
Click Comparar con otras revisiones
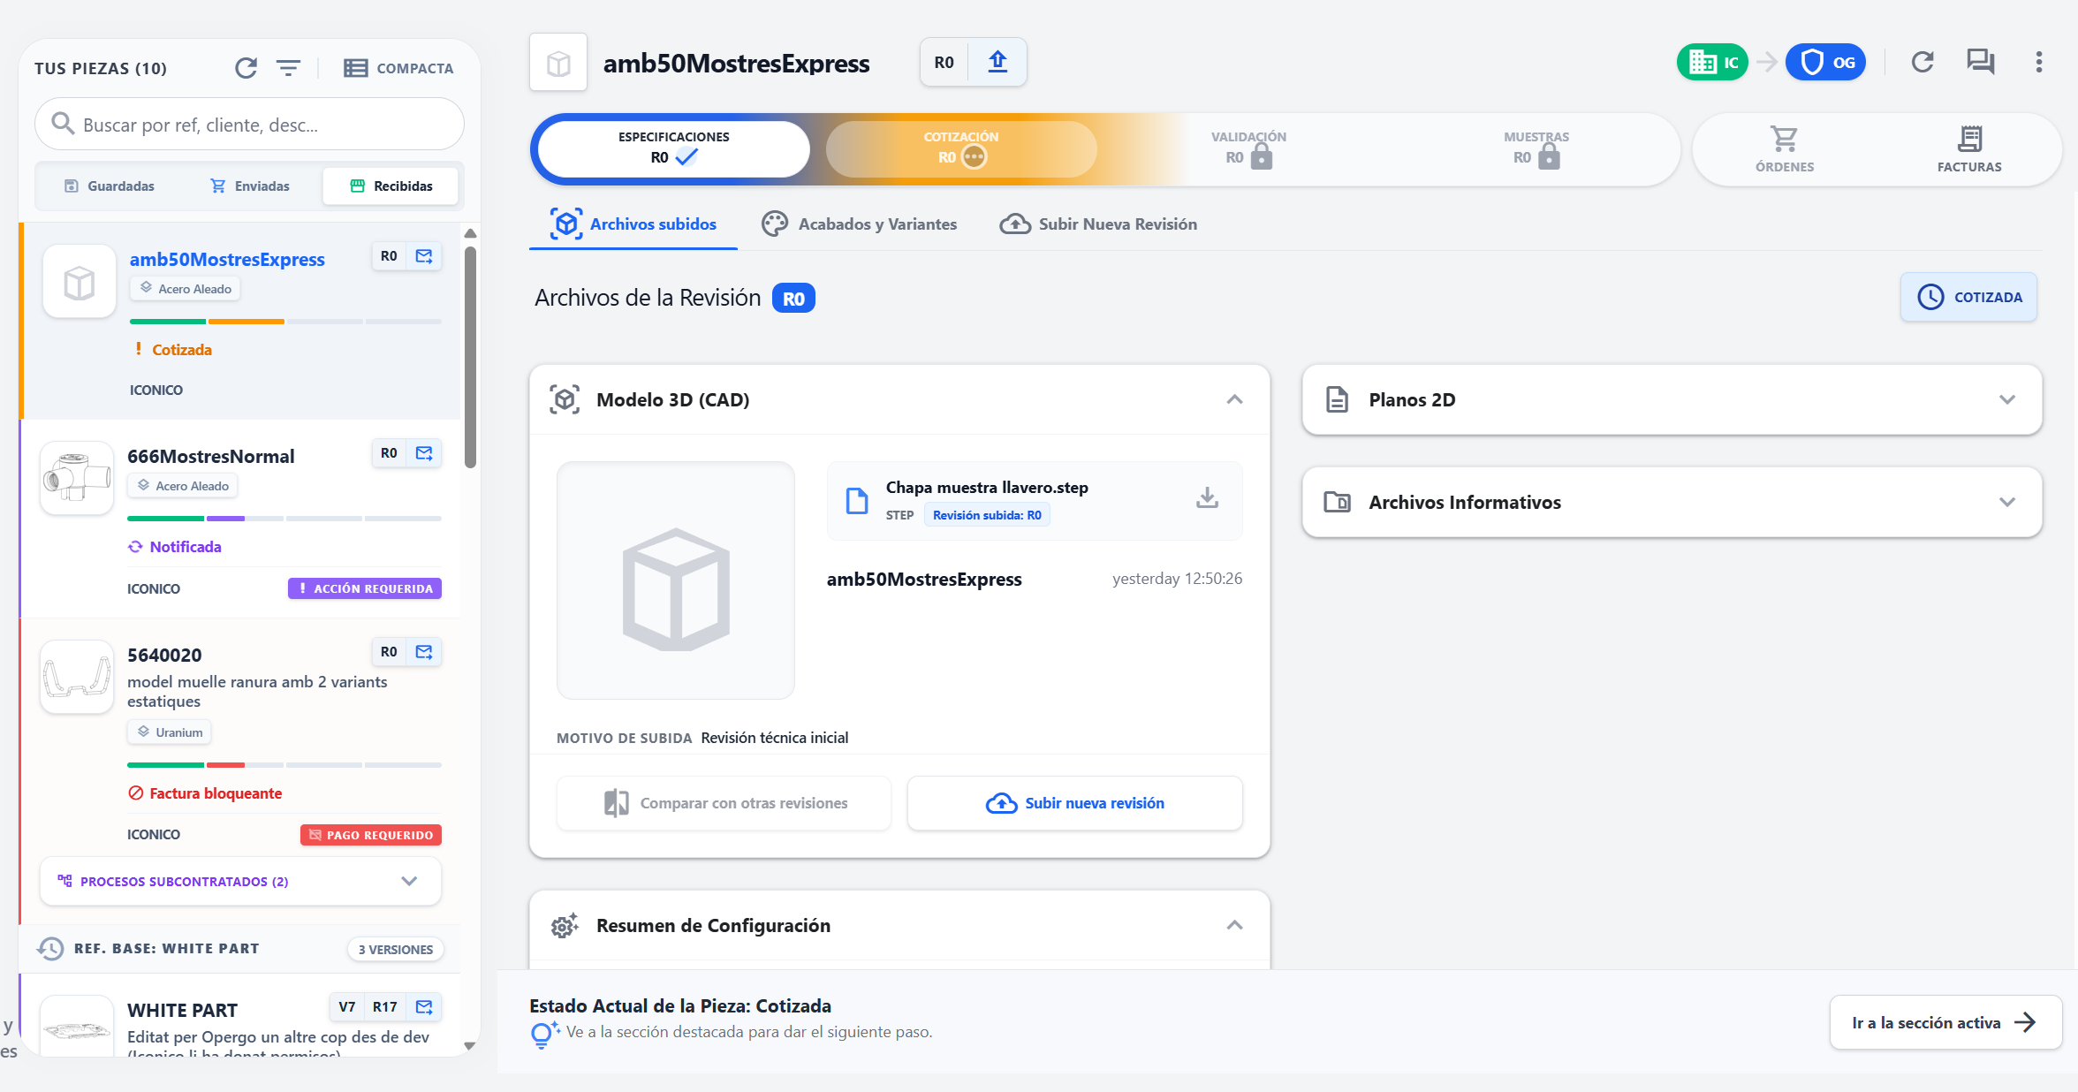pyautogui.click(x=724, y=803)
